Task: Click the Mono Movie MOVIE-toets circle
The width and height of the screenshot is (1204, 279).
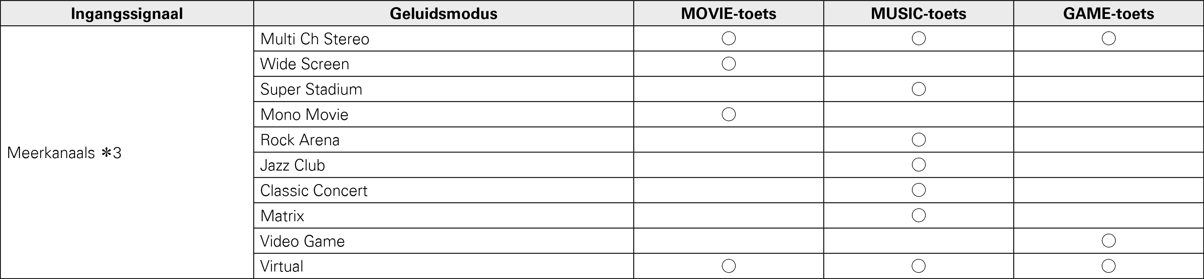Action: pyautogui.click(x=729, y=114)
